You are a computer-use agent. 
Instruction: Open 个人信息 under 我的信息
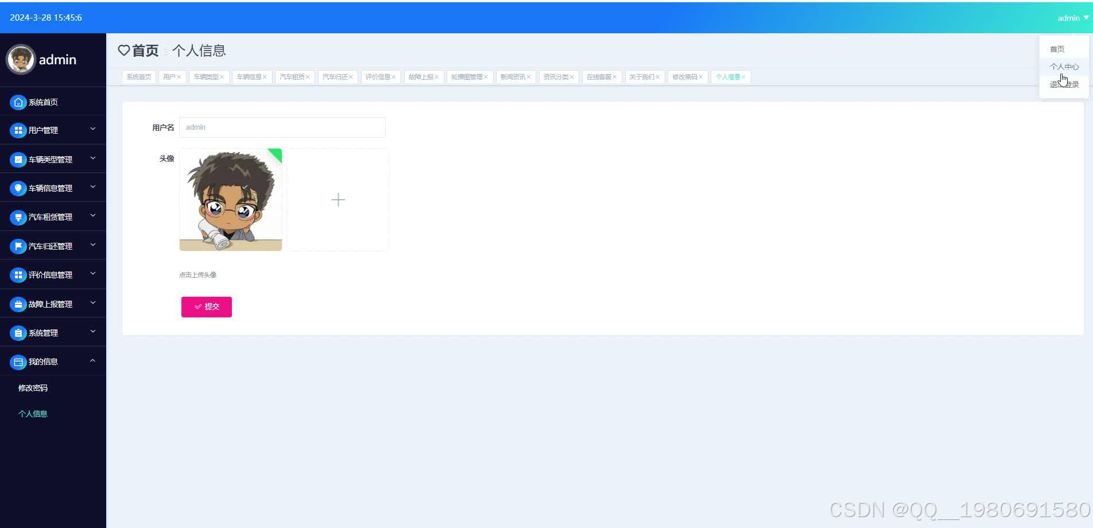tap(33, 414)
